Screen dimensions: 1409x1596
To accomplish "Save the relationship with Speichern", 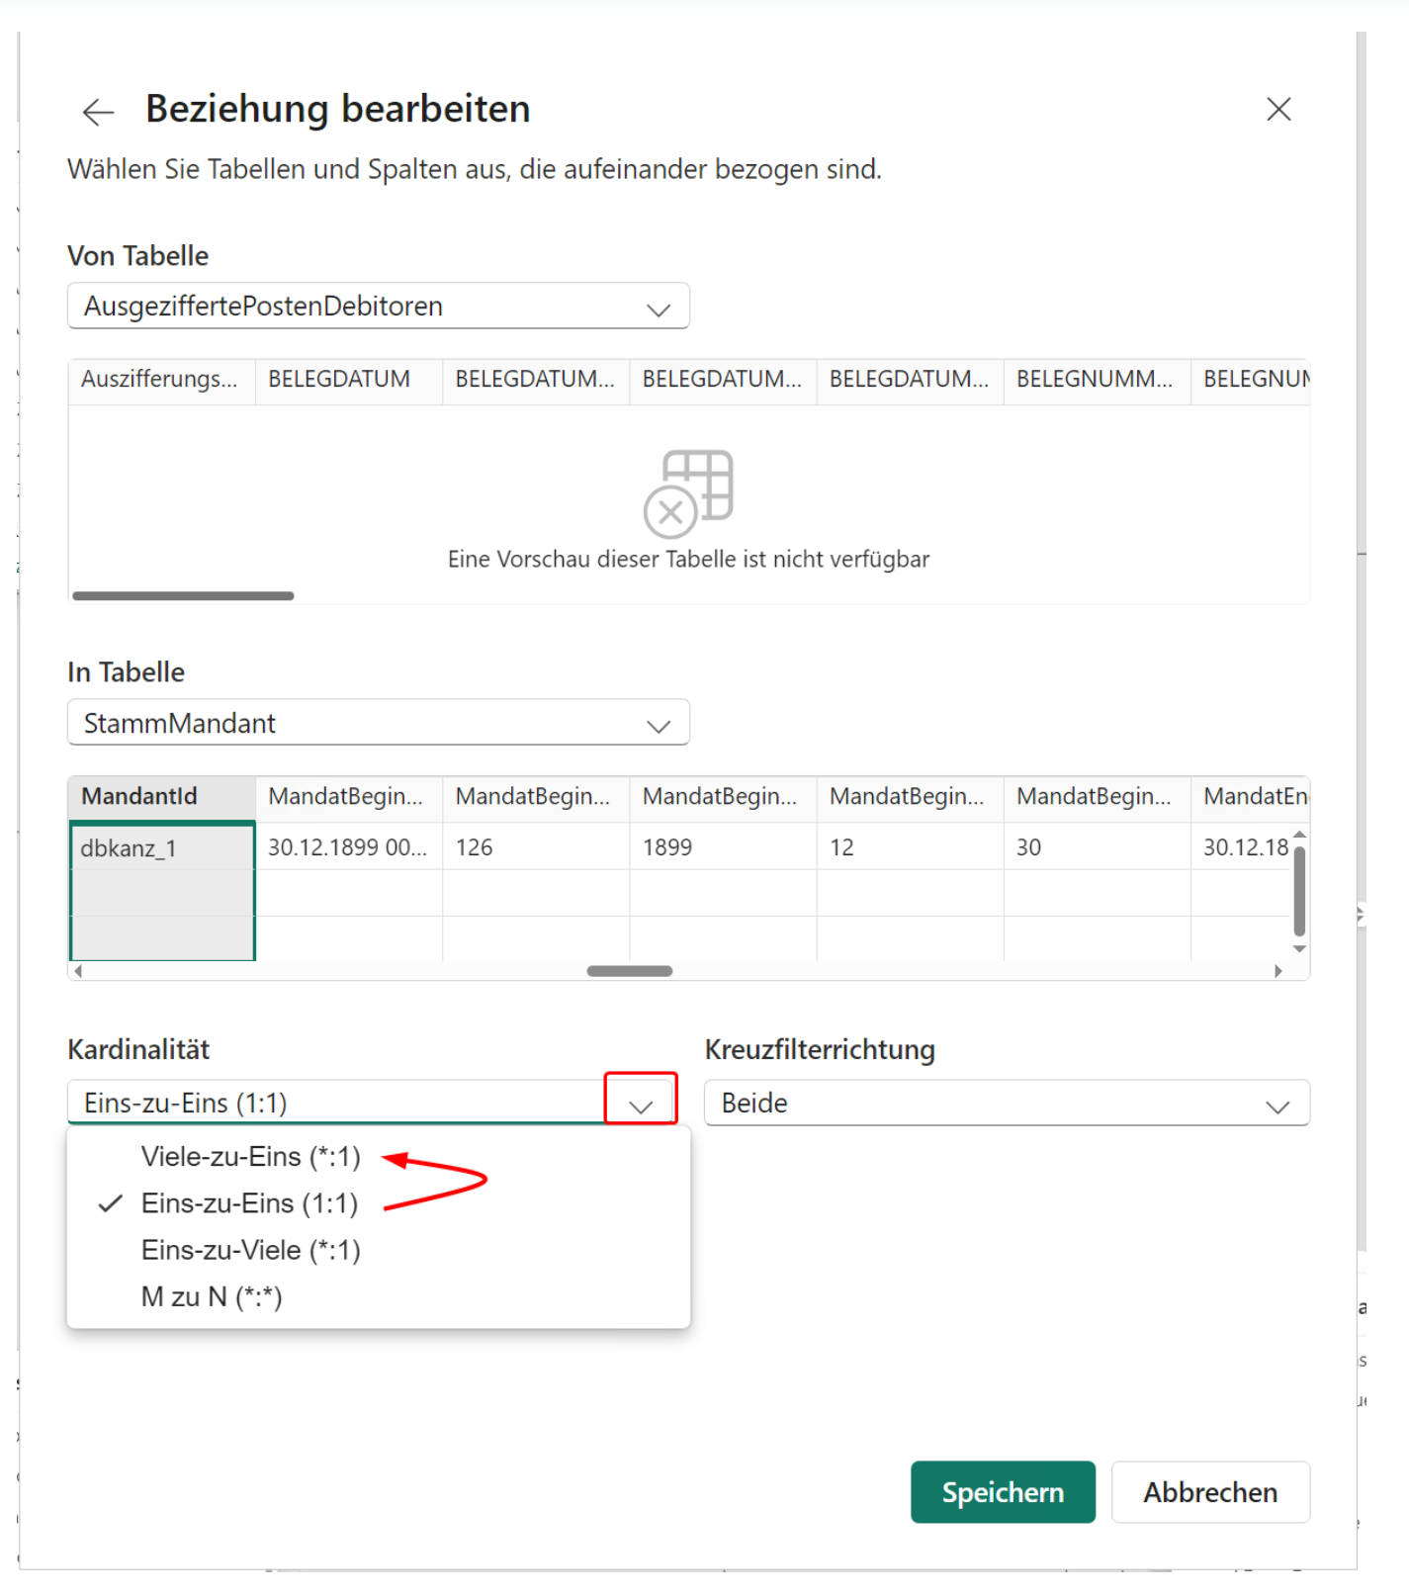I will tap(1003, 1491).
